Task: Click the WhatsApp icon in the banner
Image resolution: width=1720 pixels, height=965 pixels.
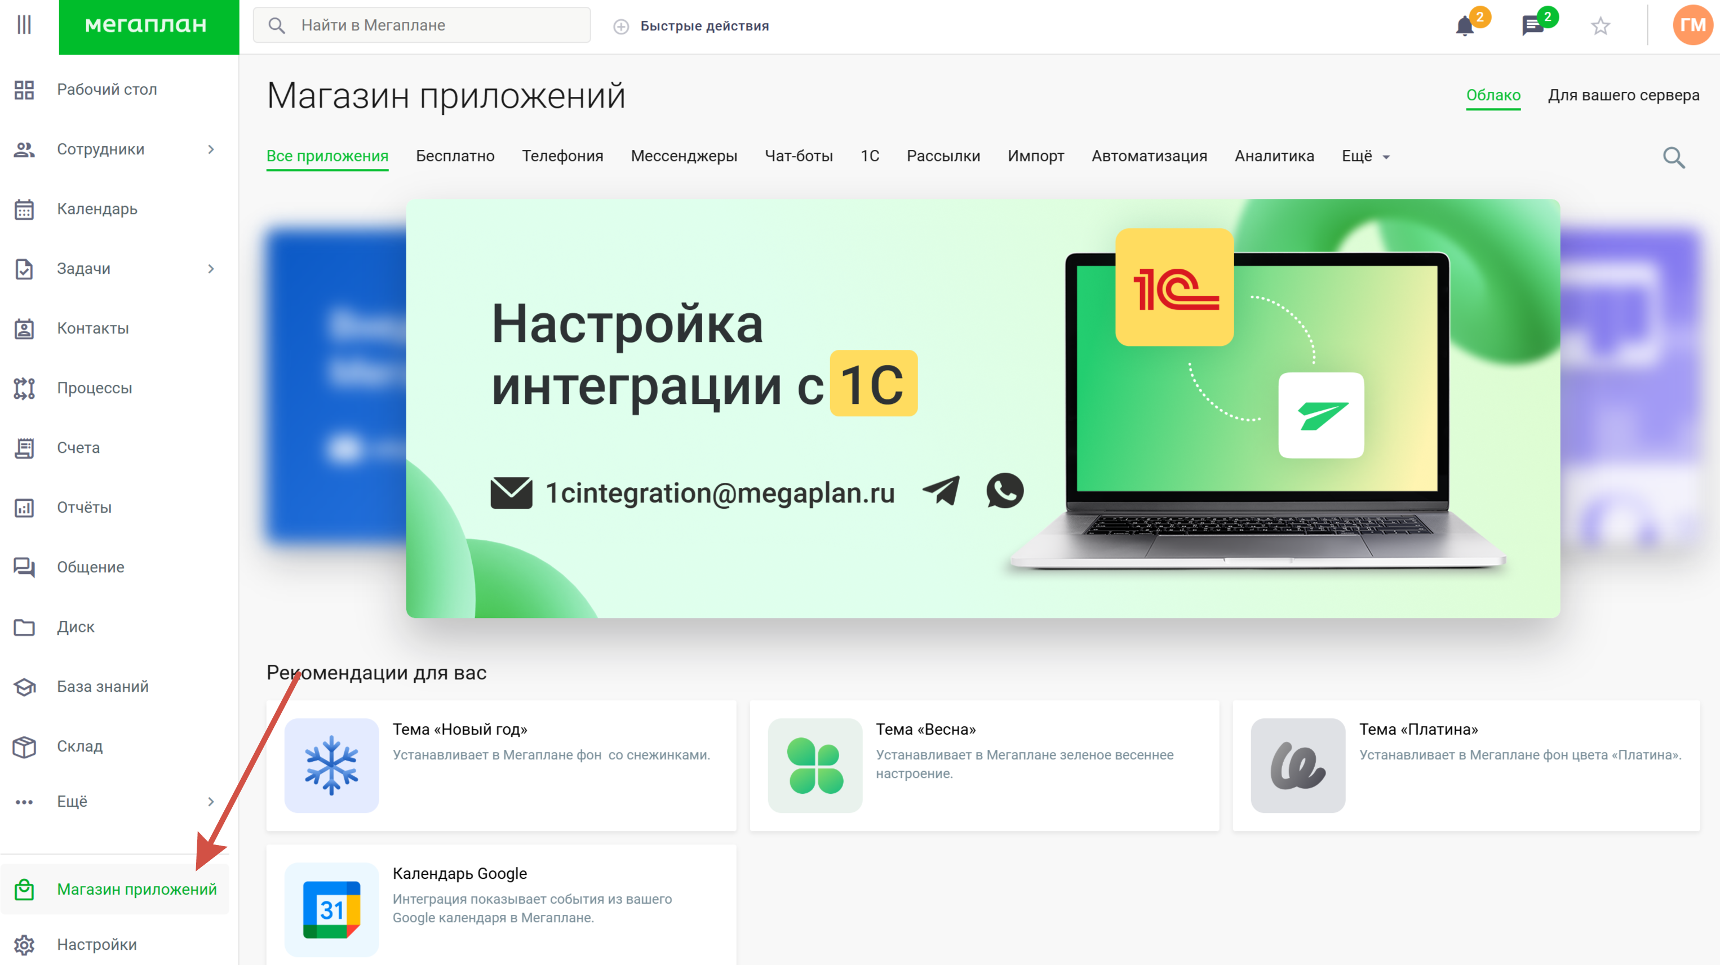Action: coord(1004,491)
